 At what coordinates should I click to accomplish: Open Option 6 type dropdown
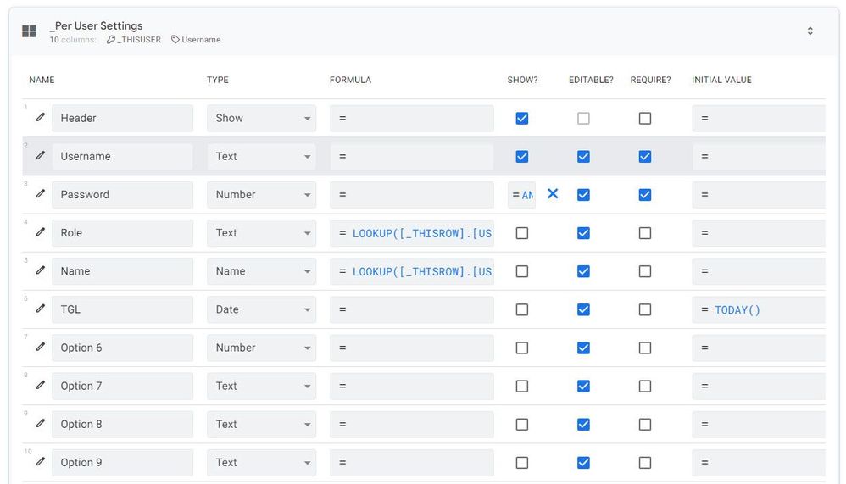tap(262, 348)
